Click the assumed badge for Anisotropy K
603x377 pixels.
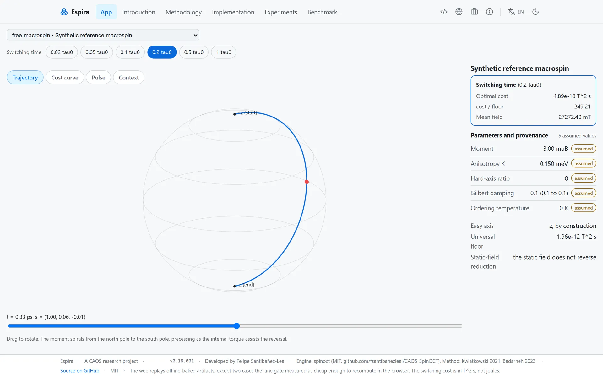click(584, 163)
